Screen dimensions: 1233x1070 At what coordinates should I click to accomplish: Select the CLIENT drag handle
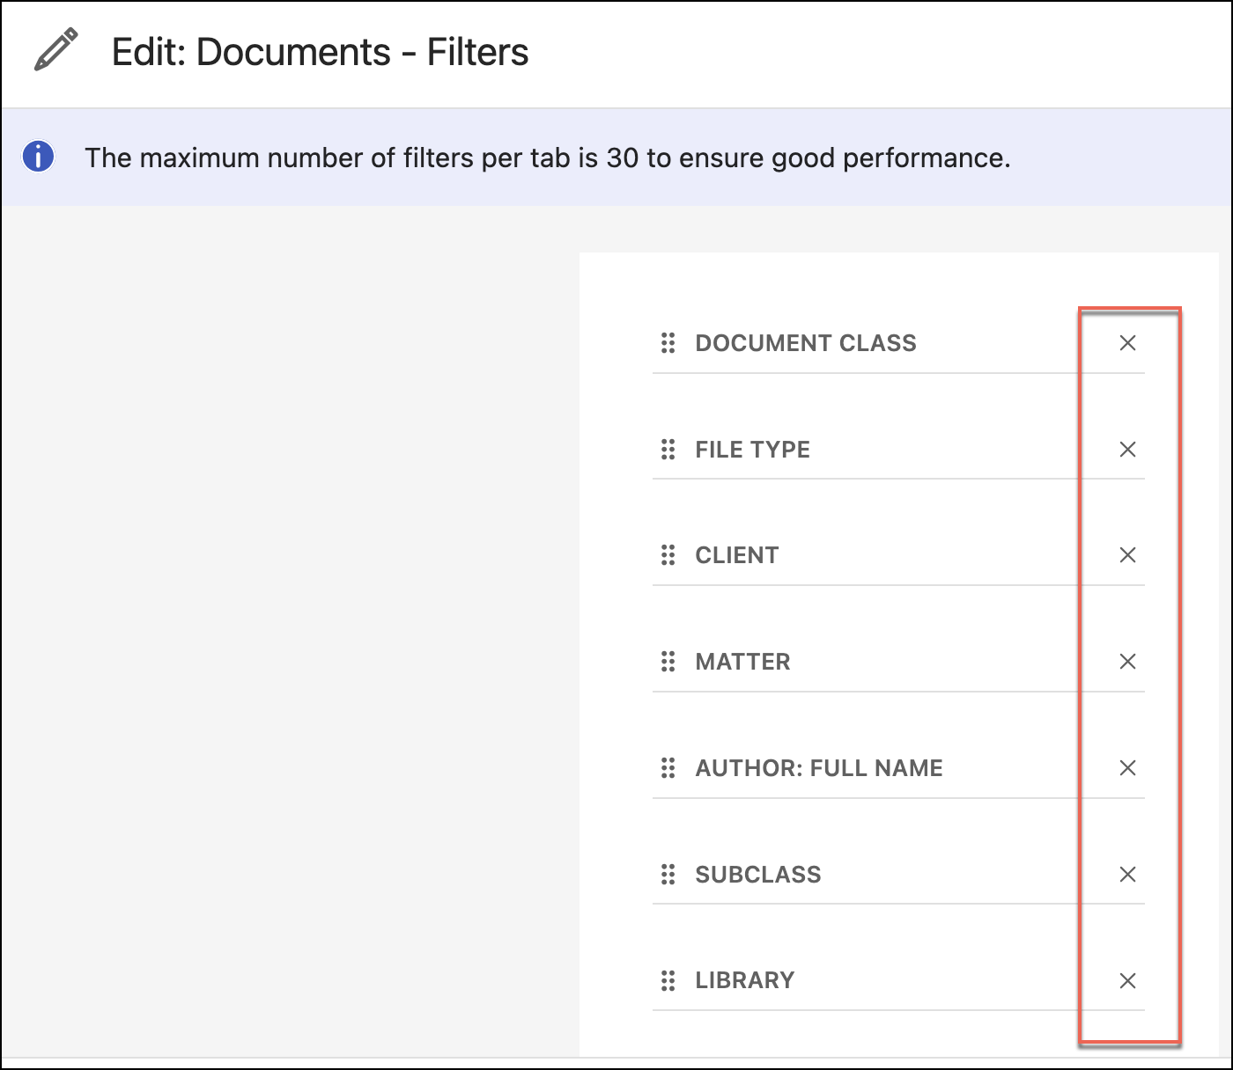[668, 555]
